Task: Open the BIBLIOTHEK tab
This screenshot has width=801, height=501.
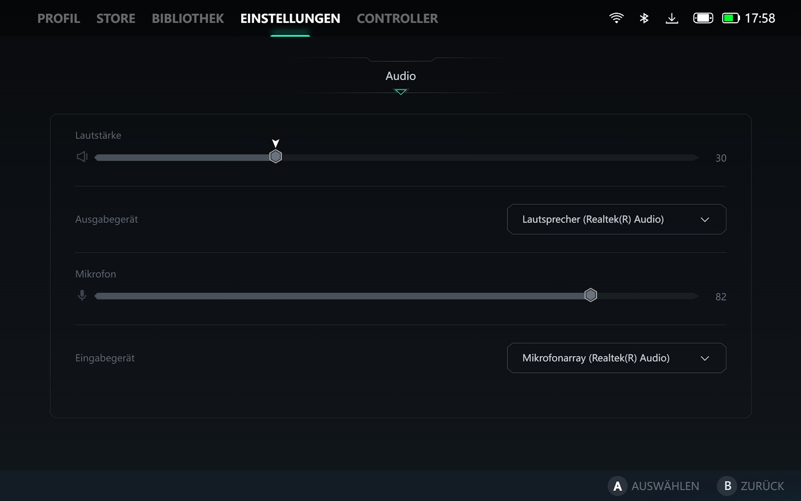Action: click(x=188, y=18)
